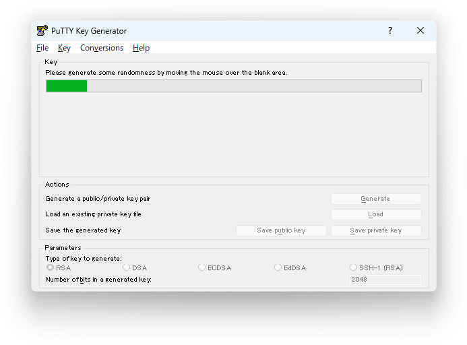This screenshot has width=467, height=345.
Task: Close the PuTTY Key Generator window
Action: click(x=421, y=30)
